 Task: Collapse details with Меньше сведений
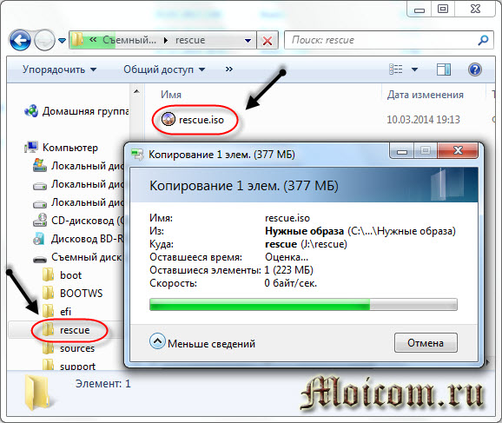202,343
